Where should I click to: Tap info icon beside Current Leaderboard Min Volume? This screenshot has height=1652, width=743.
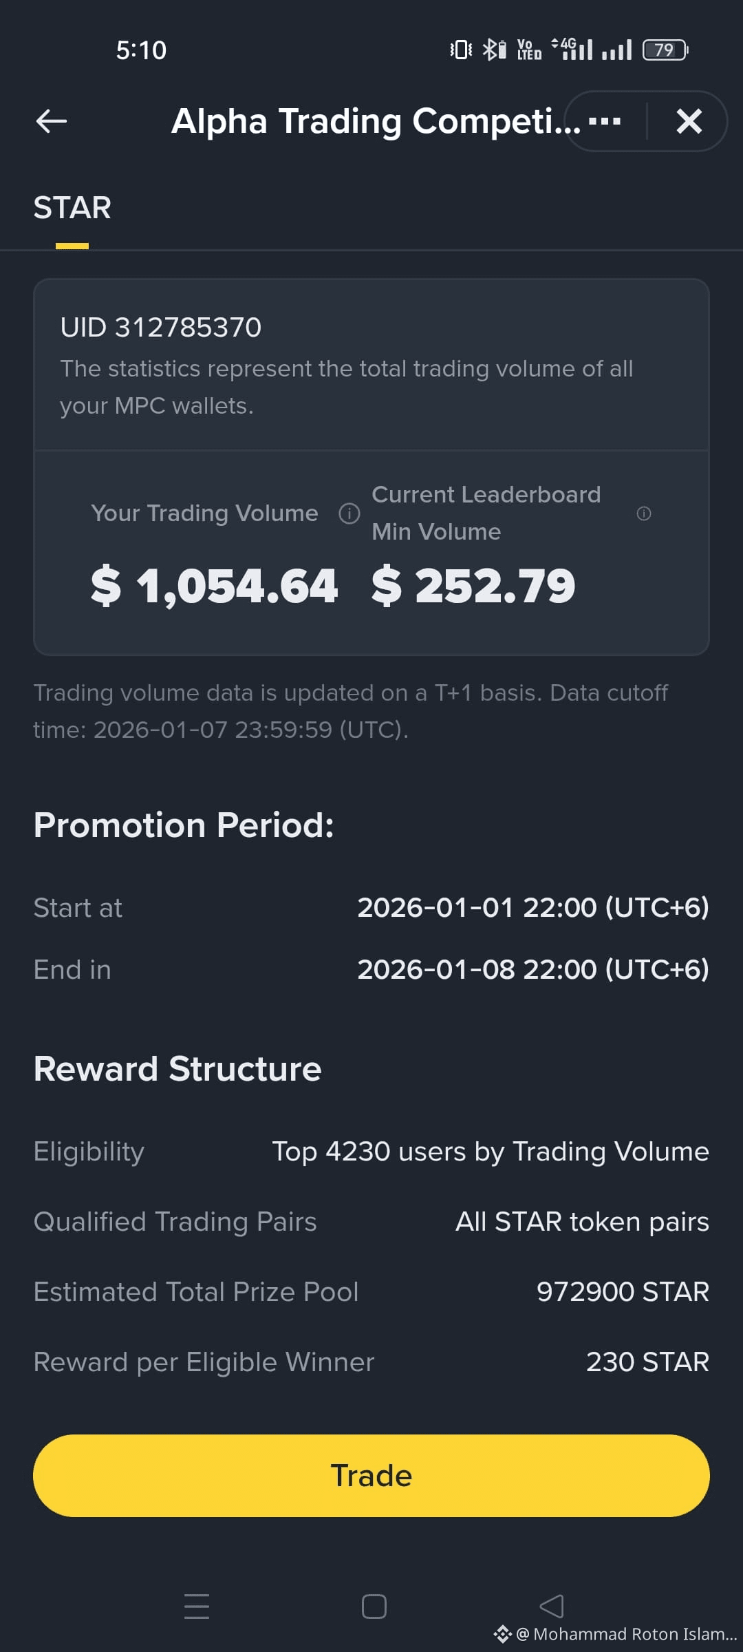[644, 513]
